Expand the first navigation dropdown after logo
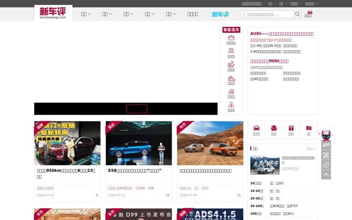Image resolution: width=352 pixels, height=220 pixels. (x=86, y=14)
